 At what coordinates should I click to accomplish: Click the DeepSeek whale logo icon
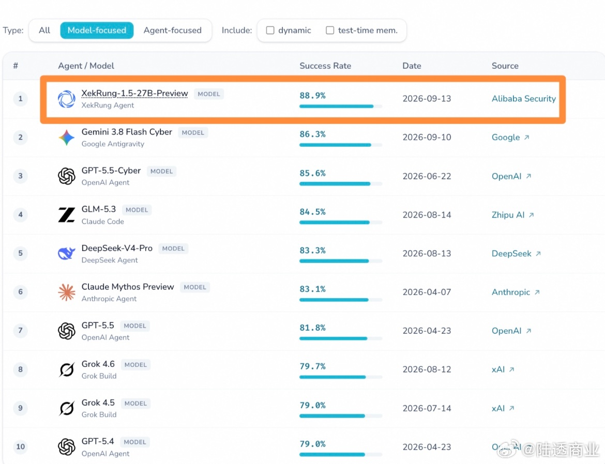click(66, 253)
